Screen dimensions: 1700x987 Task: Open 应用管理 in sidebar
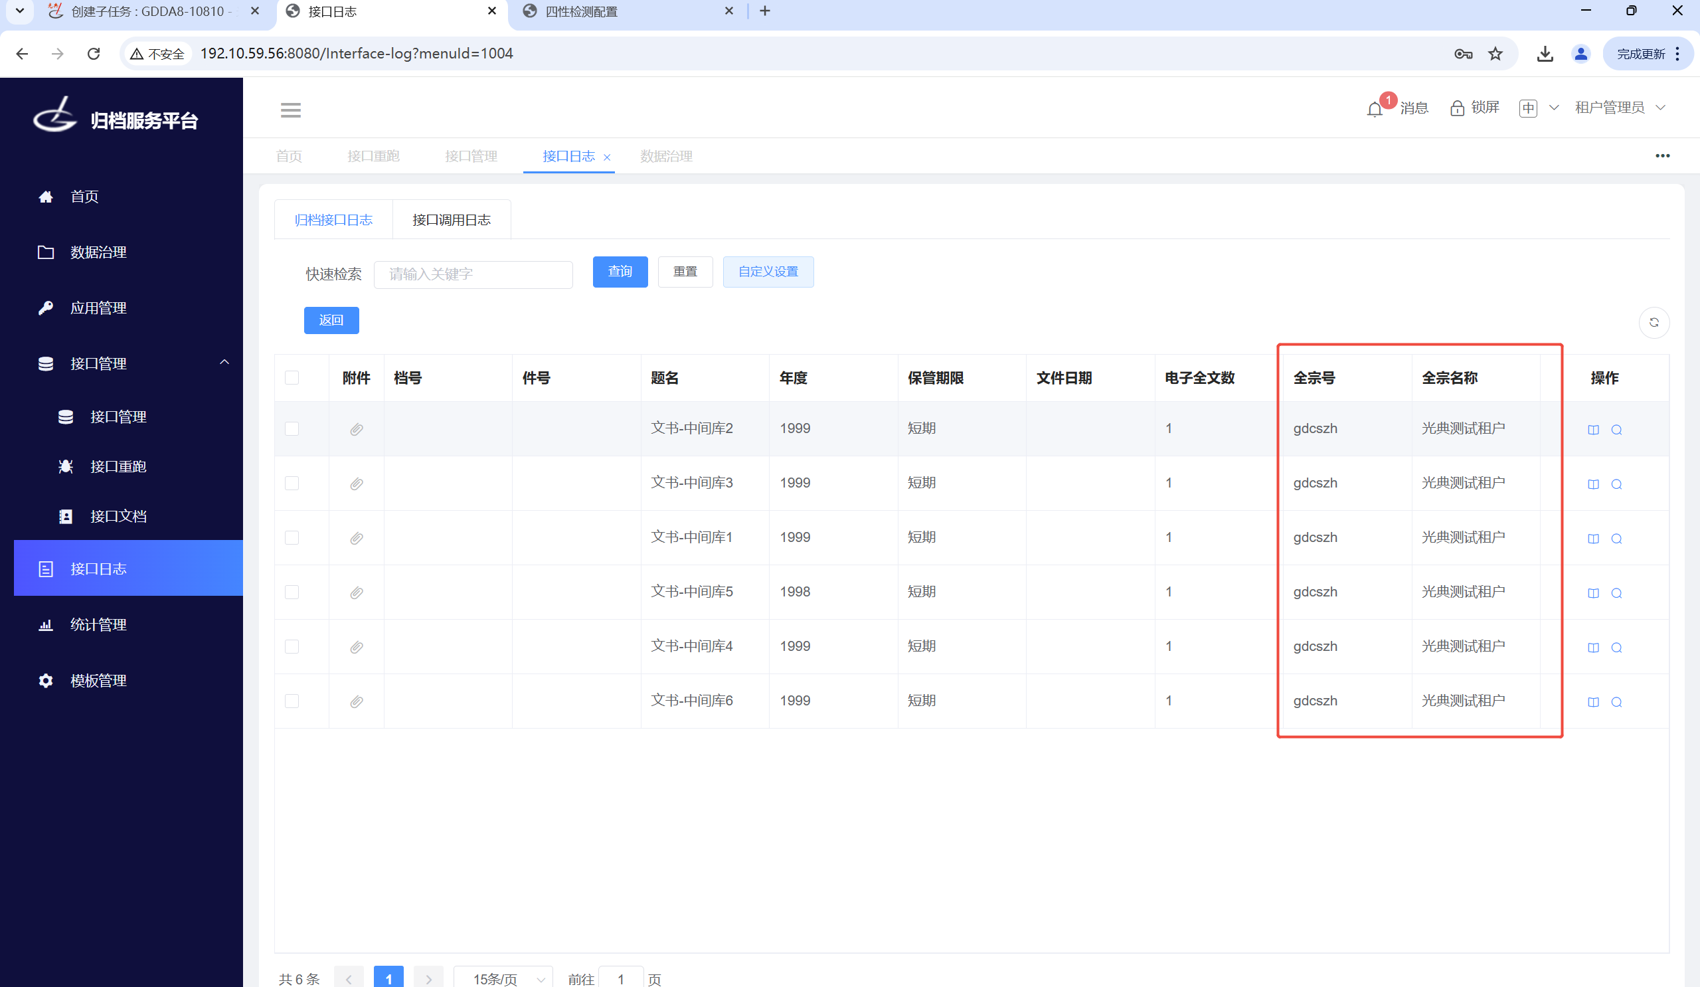click(x=98, y=308)
